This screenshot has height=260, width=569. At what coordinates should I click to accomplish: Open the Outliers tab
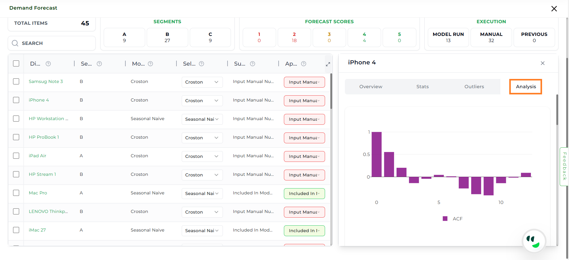coord(474,87)
